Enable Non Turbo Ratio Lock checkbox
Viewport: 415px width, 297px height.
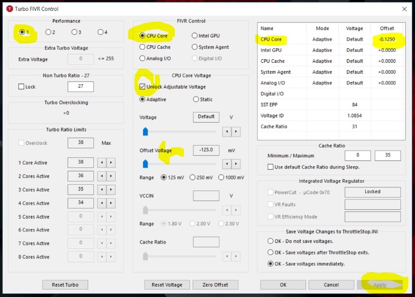pos(21,87)
